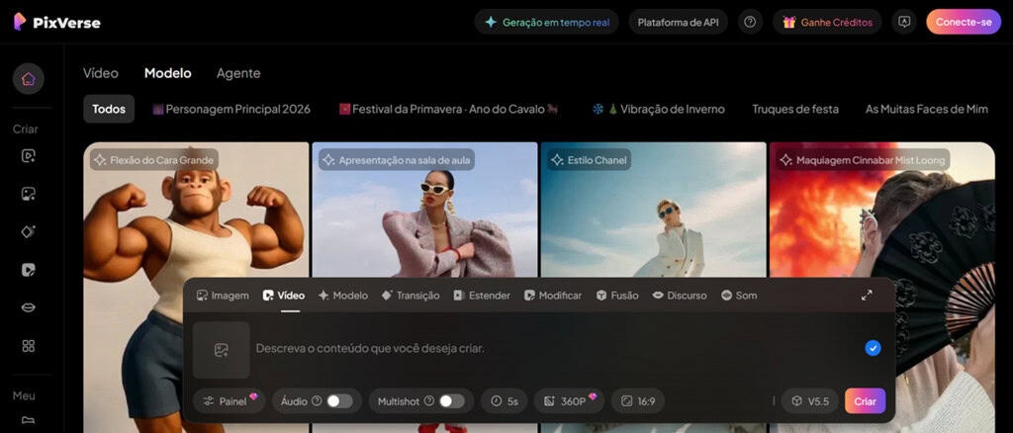Image resolution: width=1013 pixels, height=433 pixels.
Task: Select the lip sync icon in sidebar
Action: coord(28,307)
